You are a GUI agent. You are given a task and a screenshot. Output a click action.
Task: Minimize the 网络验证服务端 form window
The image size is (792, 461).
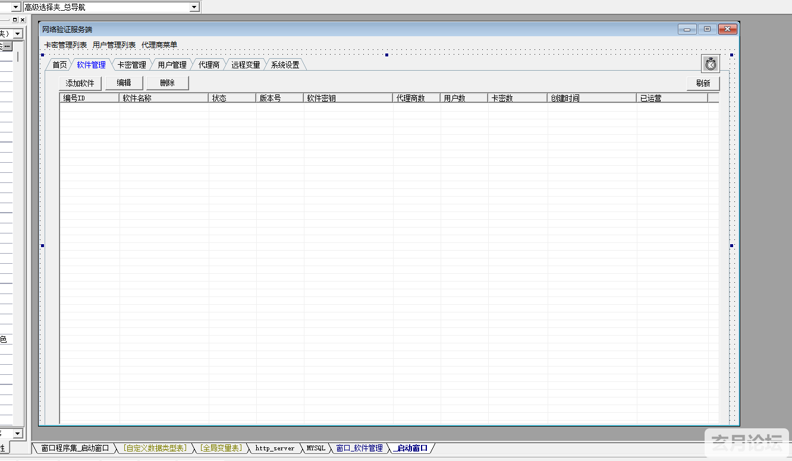pyautogui.click(x=687, y=29)
